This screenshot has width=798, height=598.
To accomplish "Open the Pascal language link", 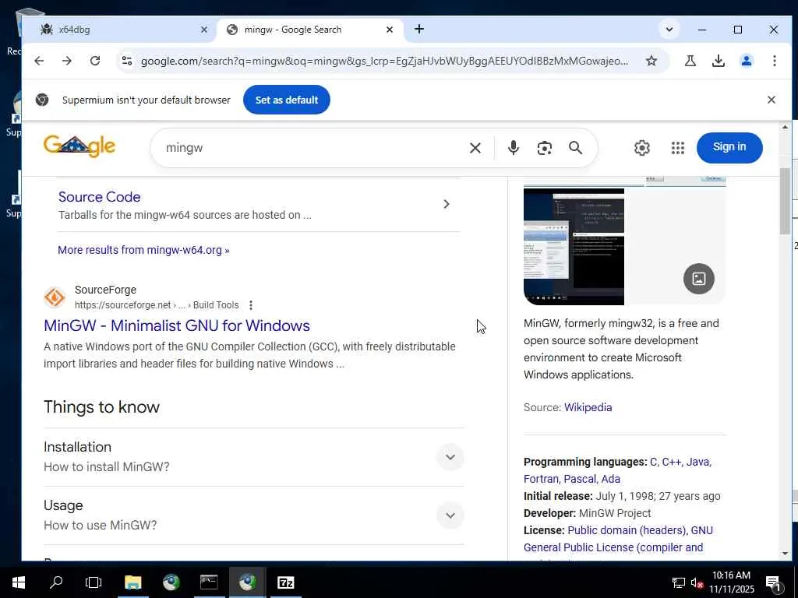I will click(x=580, y=479).
